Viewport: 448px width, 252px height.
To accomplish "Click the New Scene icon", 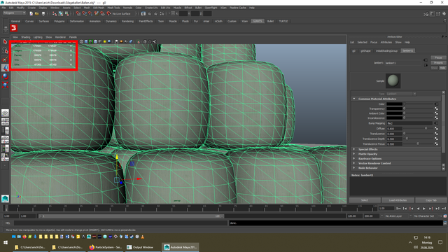I will point(31,13).
